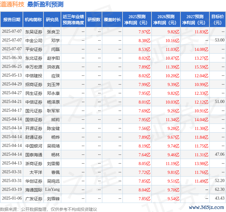This screenshot has width=226, height=212.
Task: Select 中信证券 institution cell
Action: pos(34,102)
